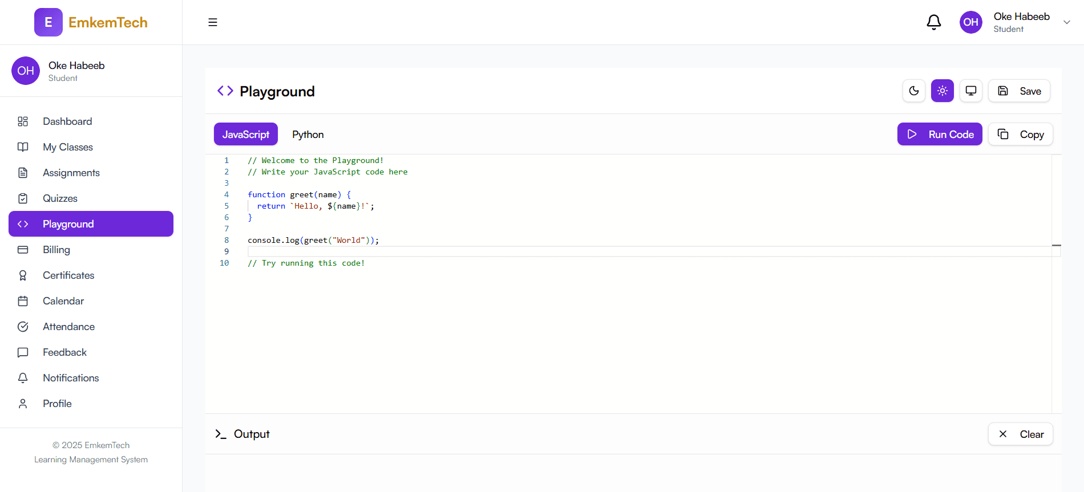
Task: Toggle the sidebar with hamburger menu icon
Action: pos(213,22)
